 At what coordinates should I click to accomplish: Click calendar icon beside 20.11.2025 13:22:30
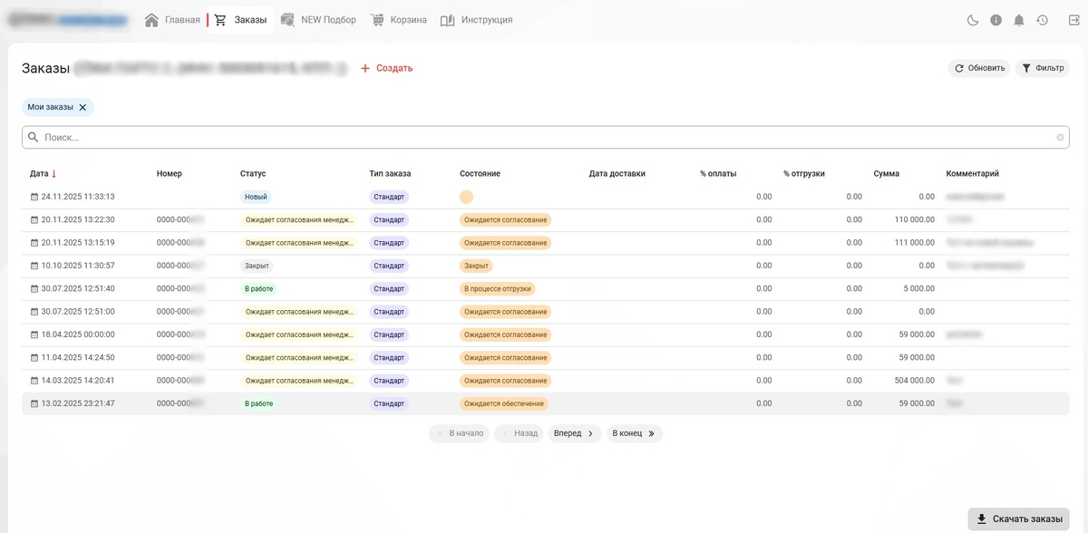(34, 219)
